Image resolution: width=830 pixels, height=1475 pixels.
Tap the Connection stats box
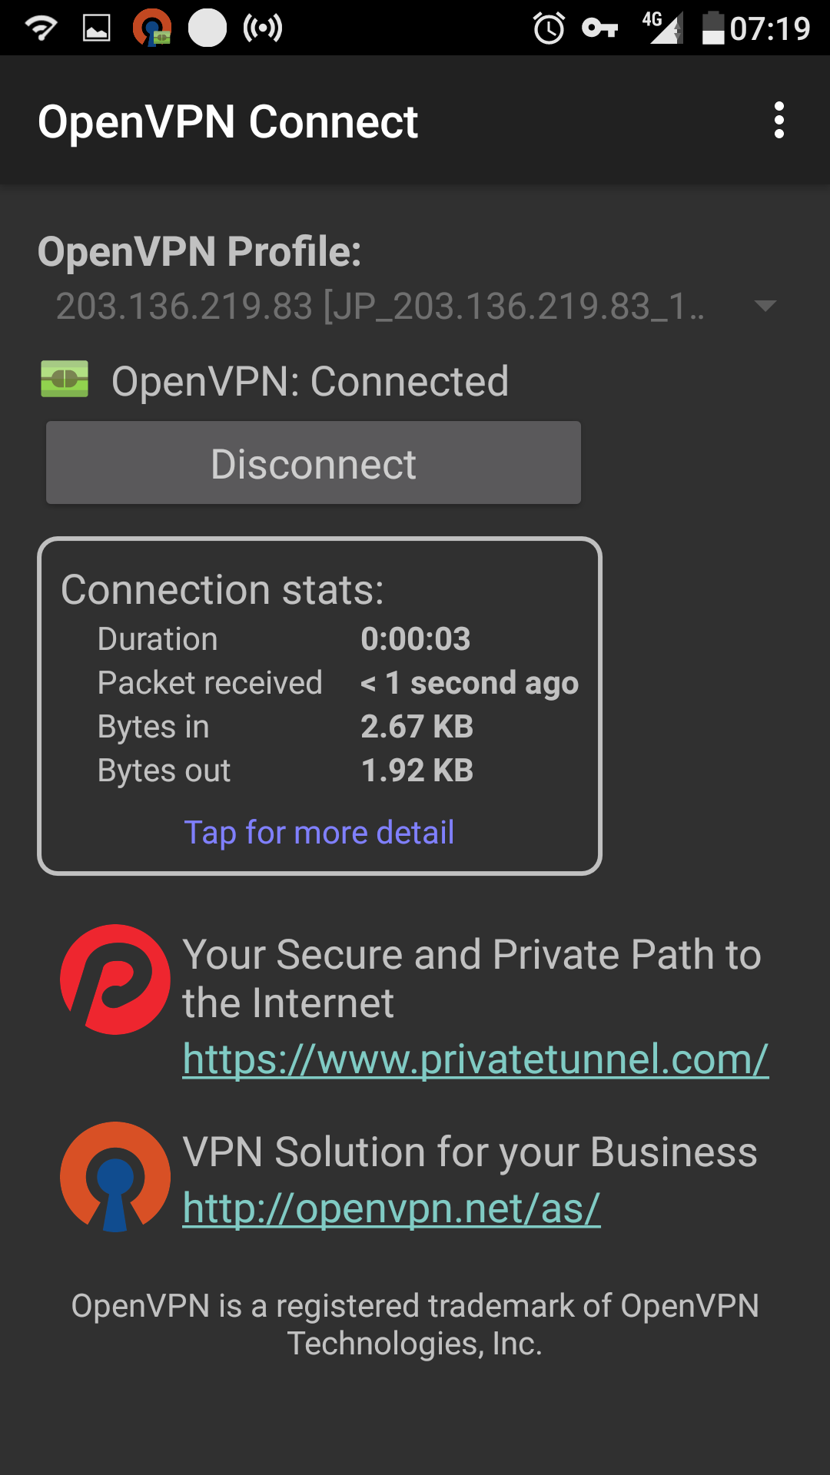[x=319, y=705]
